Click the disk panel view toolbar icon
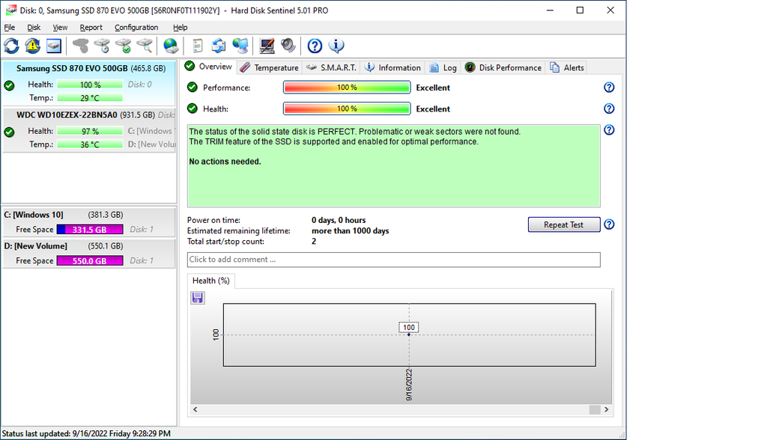The image size is (767, 440). tap(54, 46)
